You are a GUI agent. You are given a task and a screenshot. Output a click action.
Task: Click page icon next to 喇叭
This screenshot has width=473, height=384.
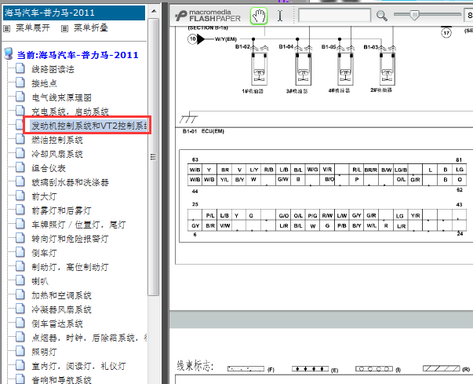tap(20, 281)
